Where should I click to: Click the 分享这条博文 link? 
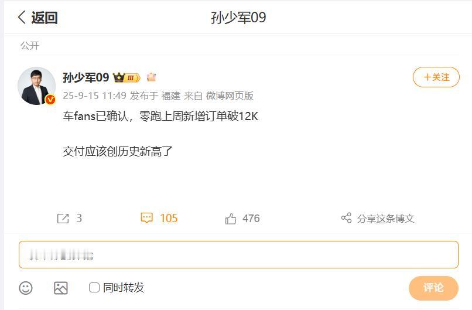[x=385, y=219]
